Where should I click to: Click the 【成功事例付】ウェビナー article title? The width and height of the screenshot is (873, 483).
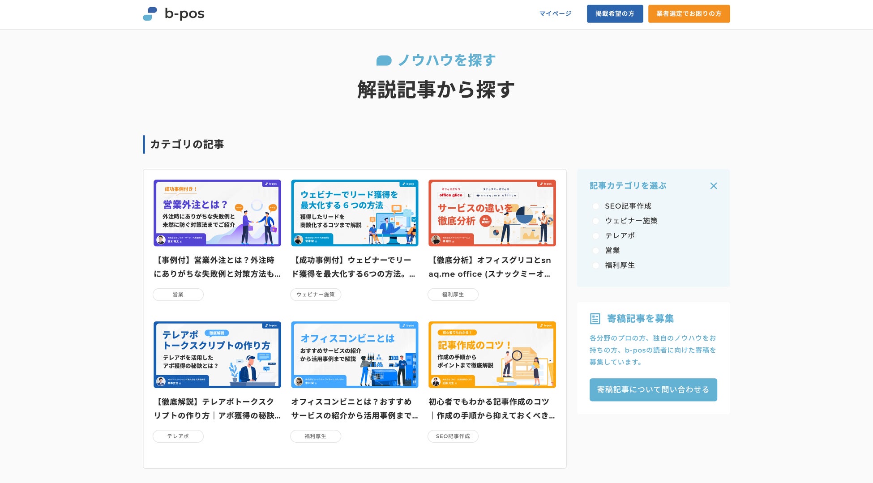355,267
